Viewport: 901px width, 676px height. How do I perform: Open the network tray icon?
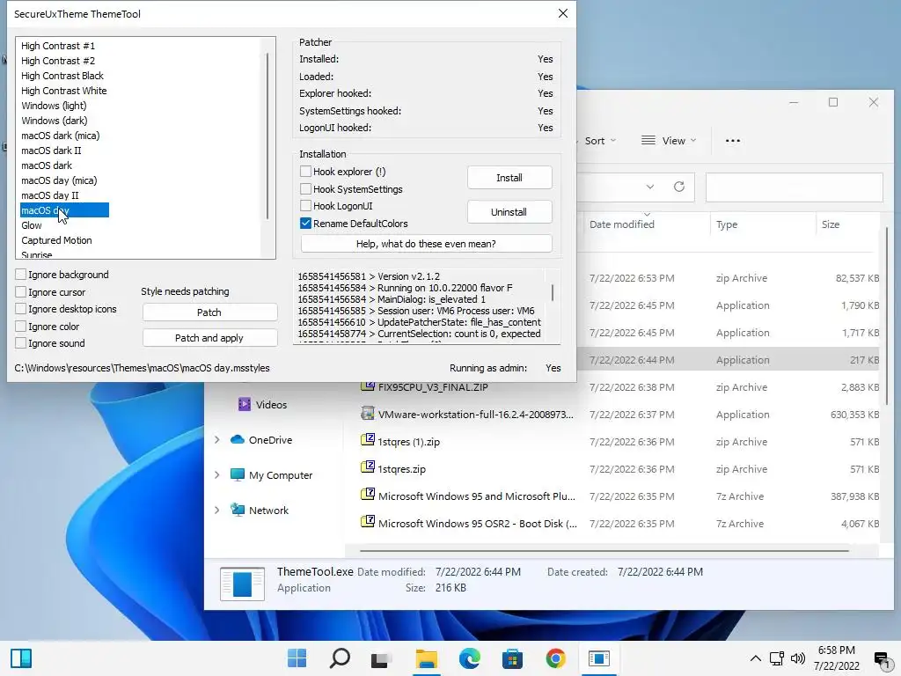(x=777, y=658)
